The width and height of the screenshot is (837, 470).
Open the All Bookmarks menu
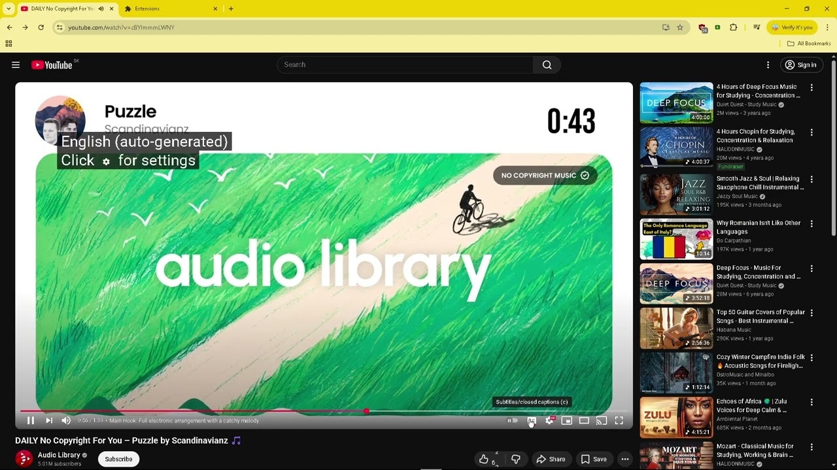pos(809,43)
